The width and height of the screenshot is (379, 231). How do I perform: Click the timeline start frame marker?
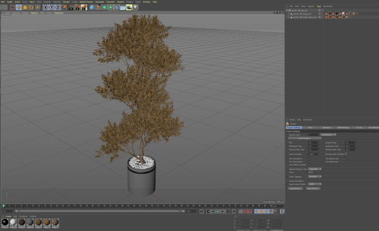[3, 206]
